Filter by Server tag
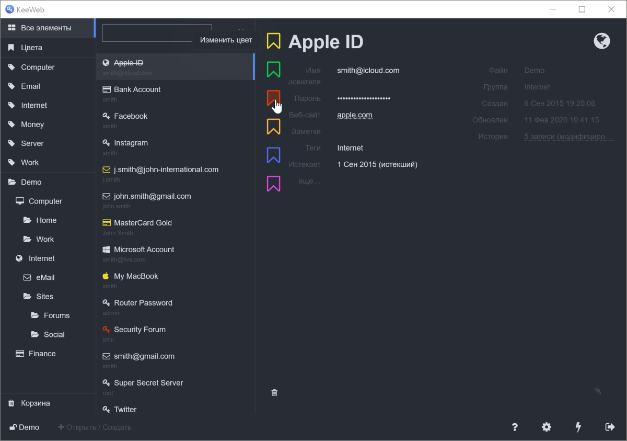The width and height of the screenshot is (627, 441). 48,143
